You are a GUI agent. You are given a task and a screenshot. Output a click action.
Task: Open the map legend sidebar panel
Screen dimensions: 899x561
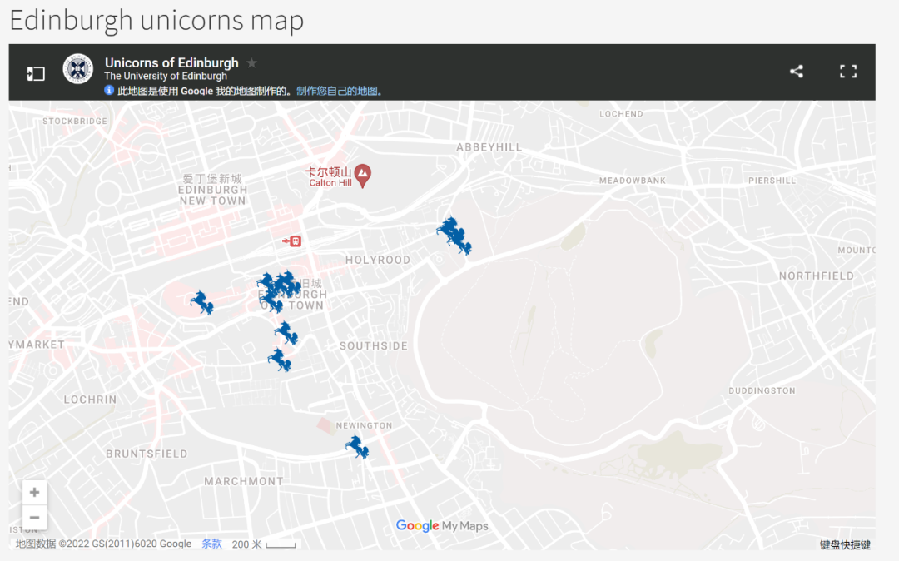coord(36,73)
